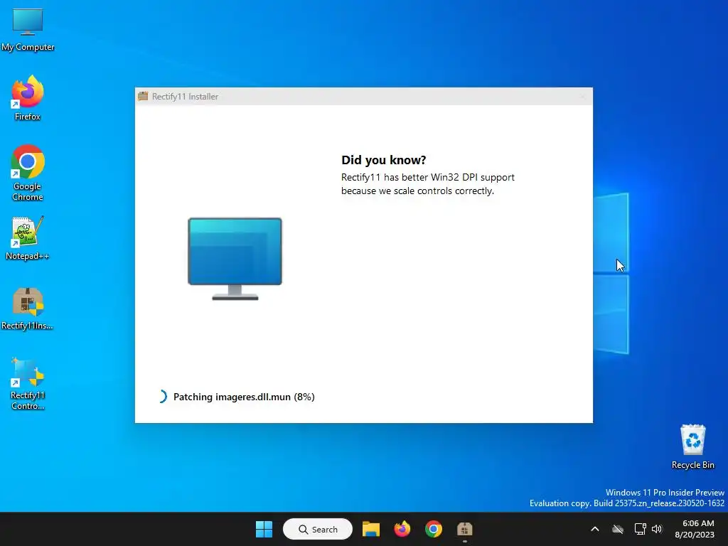The width and height of the screenshot is (728, 546).
Task: Select the Rectify11Ins... installer desktop icon
Action: coord(28,309)
